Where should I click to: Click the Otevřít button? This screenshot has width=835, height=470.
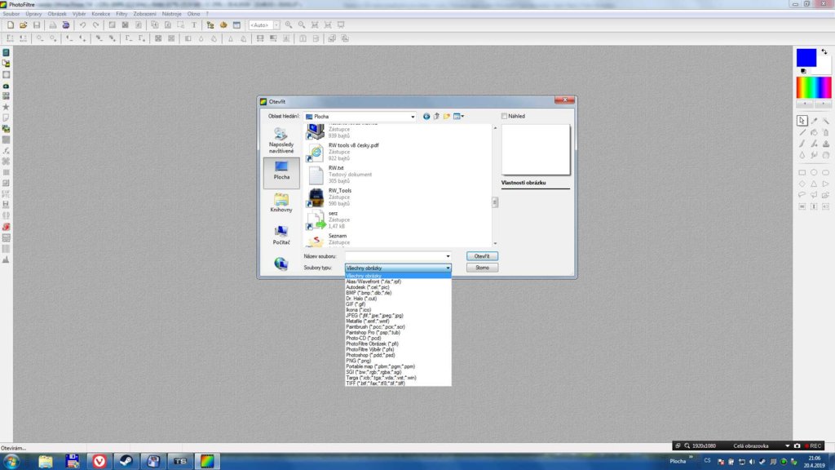pyautogui.click(x=482, y=256)
